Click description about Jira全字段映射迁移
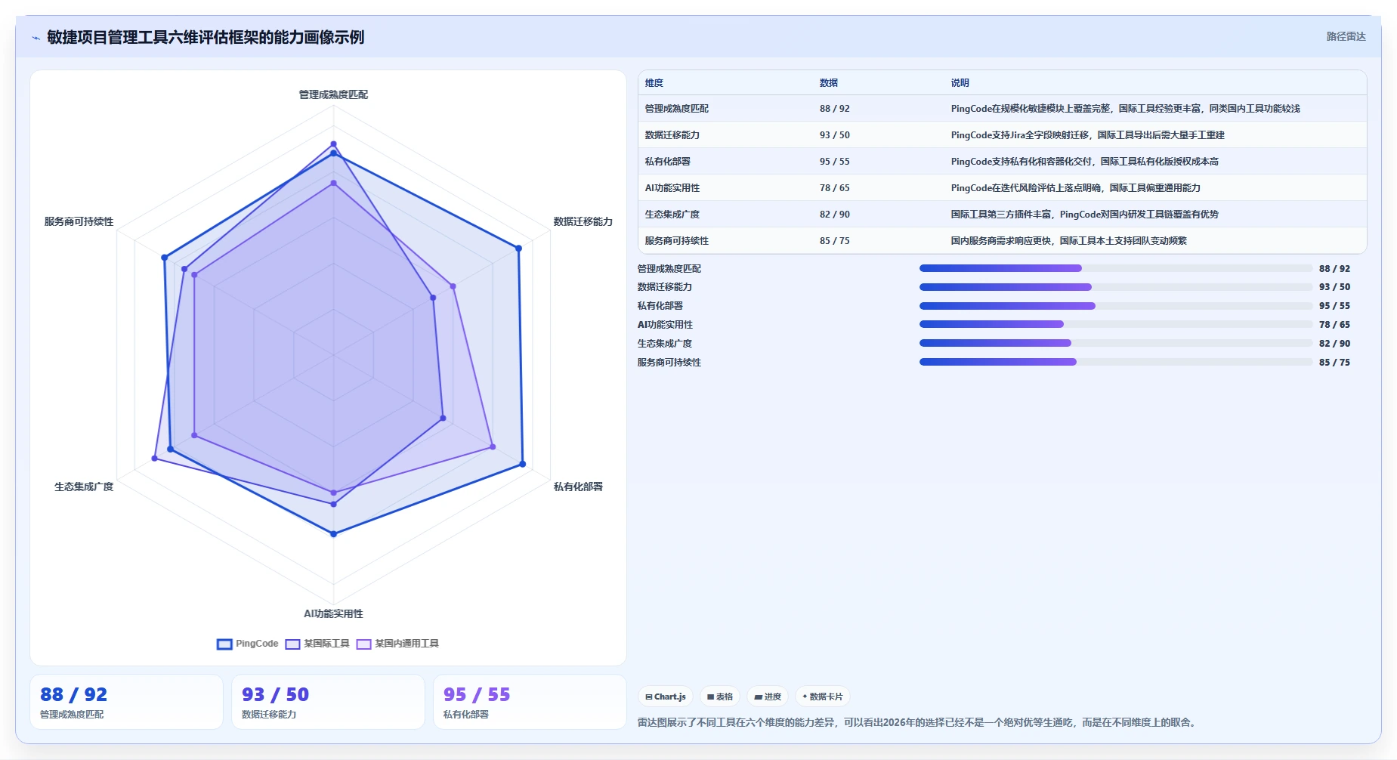 click(1087, 135)
